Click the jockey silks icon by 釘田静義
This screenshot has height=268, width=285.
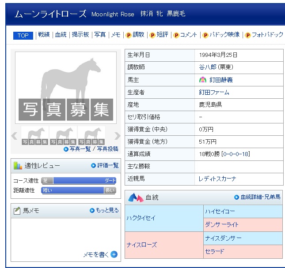pyautogui.click(x=203, y=80)
